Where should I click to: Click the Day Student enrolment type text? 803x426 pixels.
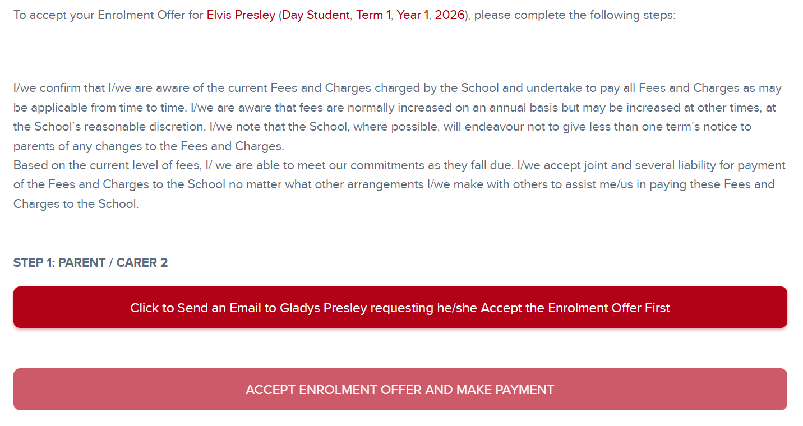click(315, 15)
